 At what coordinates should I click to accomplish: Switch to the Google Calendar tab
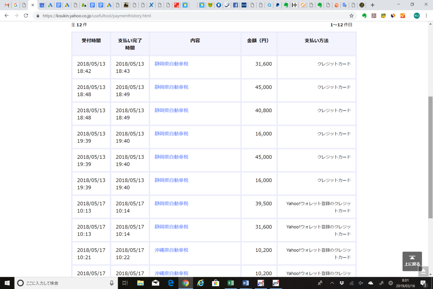[42, 5]
